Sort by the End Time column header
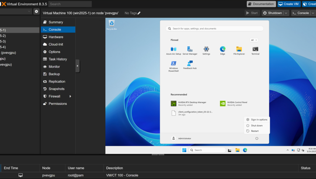The image size is (316, 179). point(20,168)
